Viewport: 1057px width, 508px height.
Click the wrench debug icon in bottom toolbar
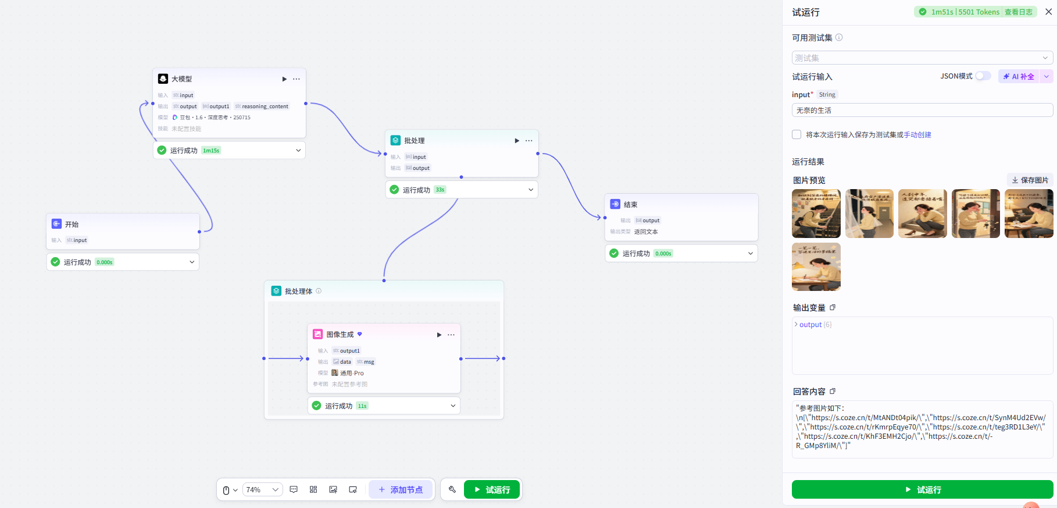[x=452, y=489]
